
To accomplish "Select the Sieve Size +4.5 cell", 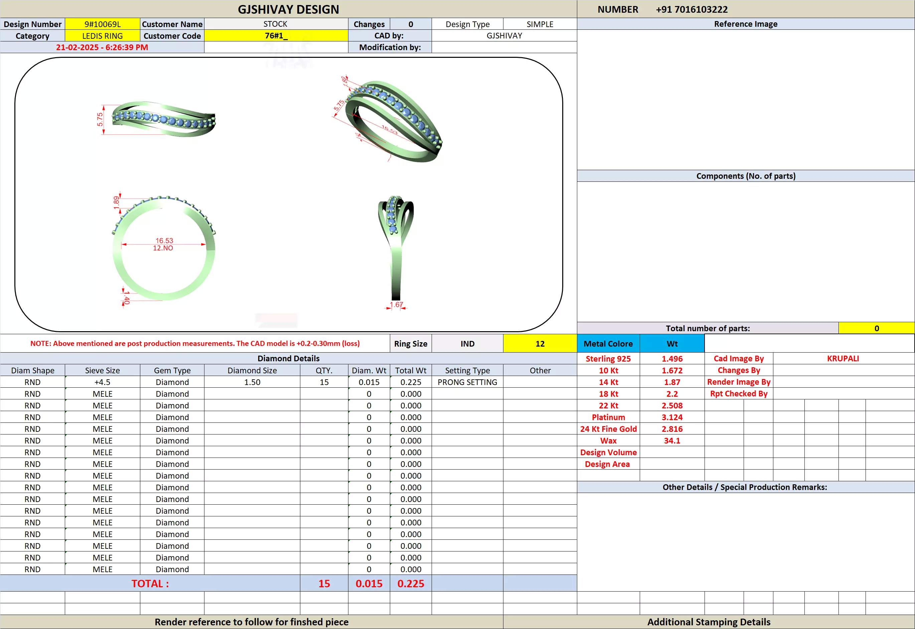I will point(103,382).
